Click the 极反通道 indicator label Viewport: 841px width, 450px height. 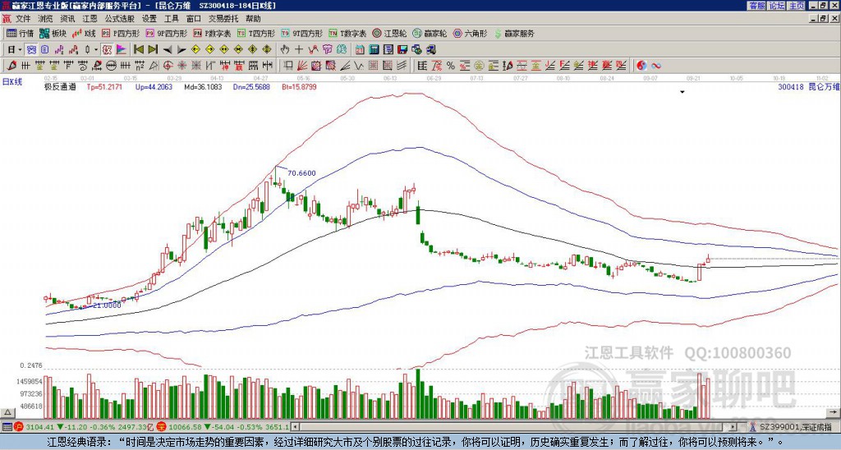[60, 86]
